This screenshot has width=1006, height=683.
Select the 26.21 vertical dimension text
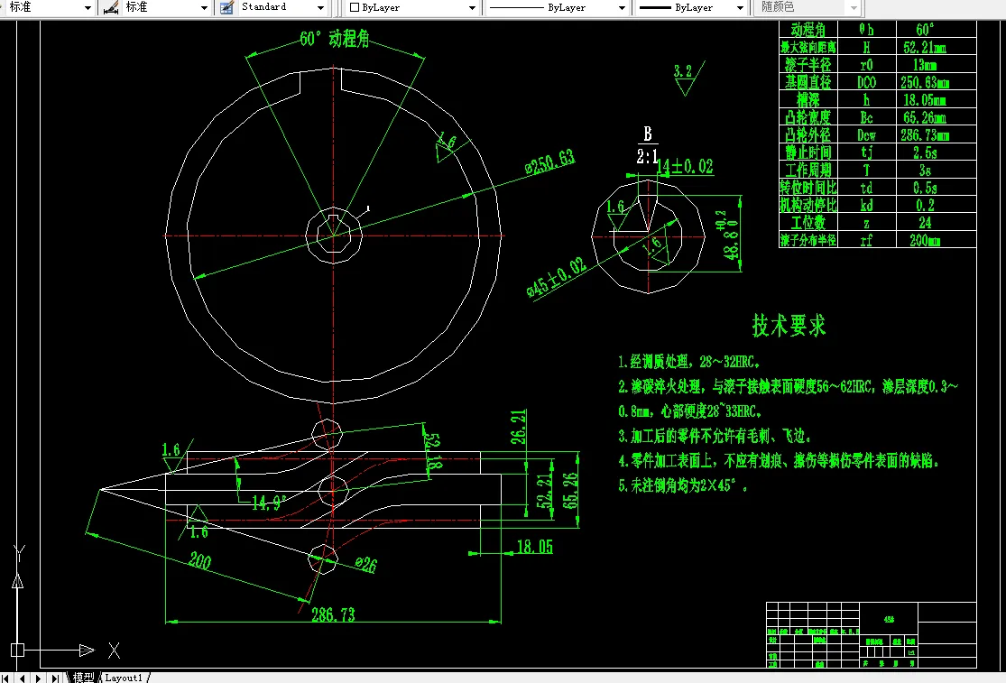click(519, 427)
